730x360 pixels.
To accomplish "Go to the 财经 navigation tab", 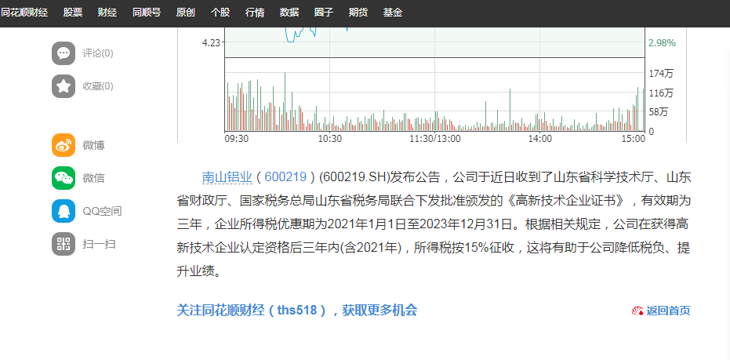I will (x=107, y=13).
